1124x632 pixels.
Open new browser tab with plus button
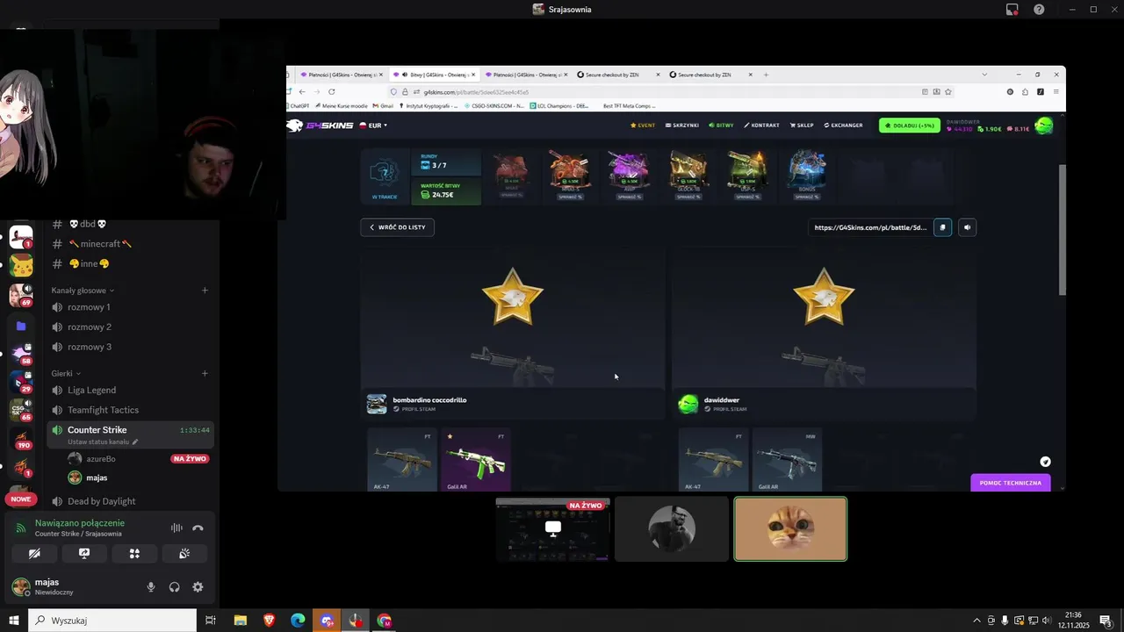(766, 75)
